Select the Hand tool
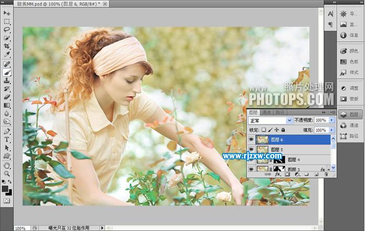Image resolution: width=365 pixels, height=231 pixels. [x=7, y=165]
